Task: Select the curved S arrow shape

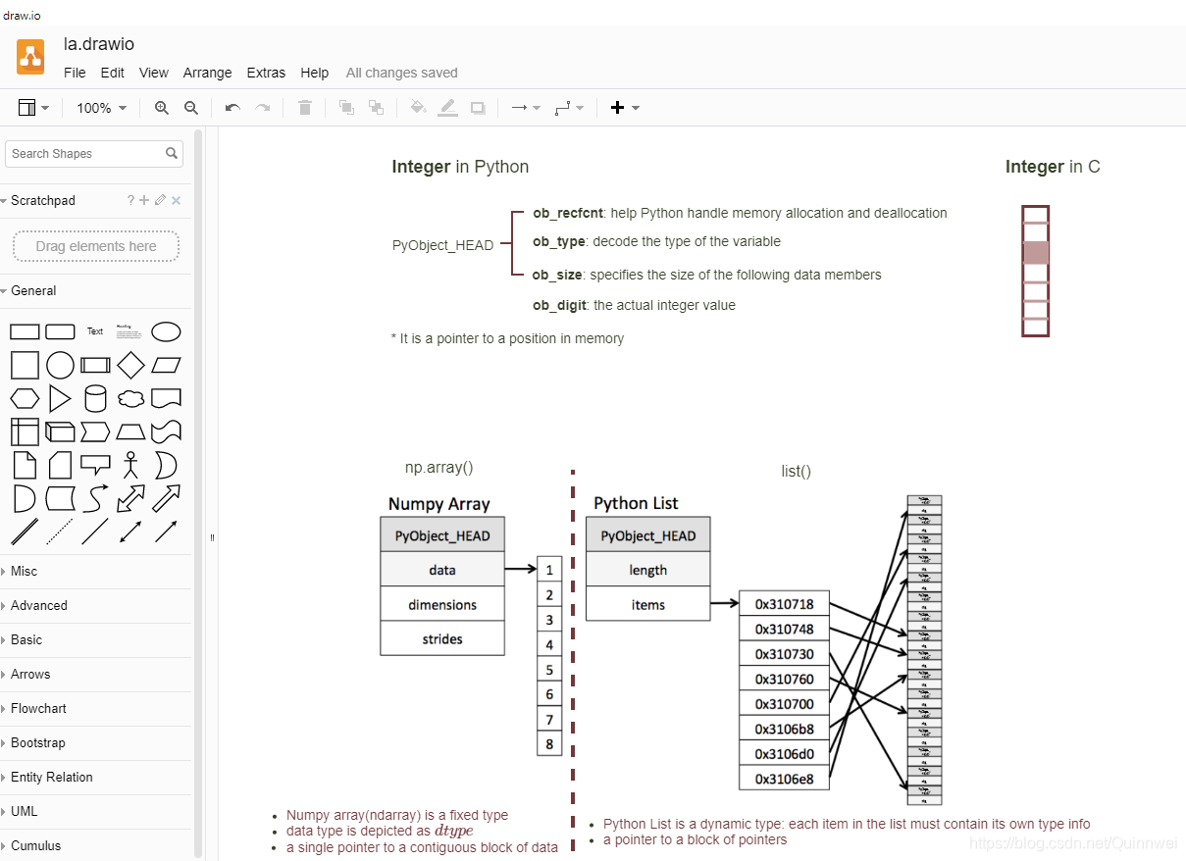Action: 95,498
